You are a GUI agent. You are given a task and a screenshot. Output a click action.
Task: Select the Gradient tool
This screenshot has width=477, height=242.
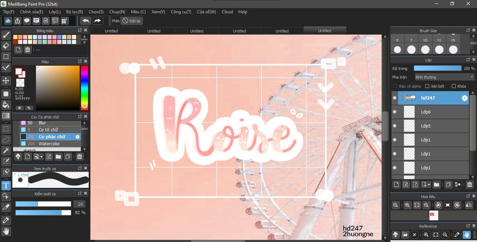click(6, 116)
